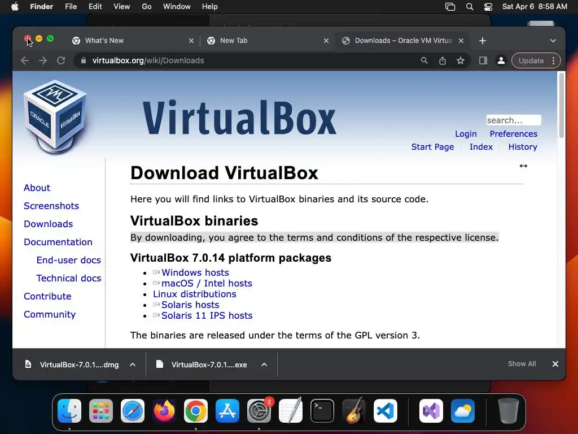This screenshot has width=578, height=434.
Task: Open the Edit menu
Action: pyautogui.click(x=95, y=7)
